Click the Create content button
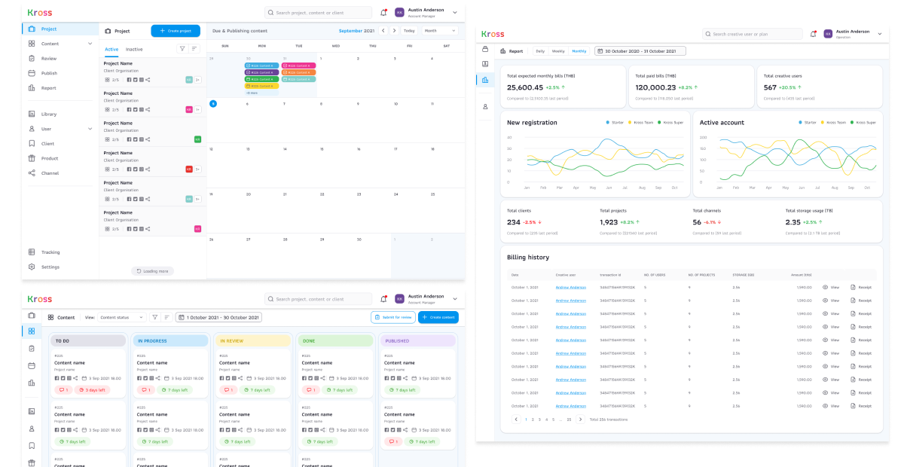904x467 pixels. (x=438, y=317)
